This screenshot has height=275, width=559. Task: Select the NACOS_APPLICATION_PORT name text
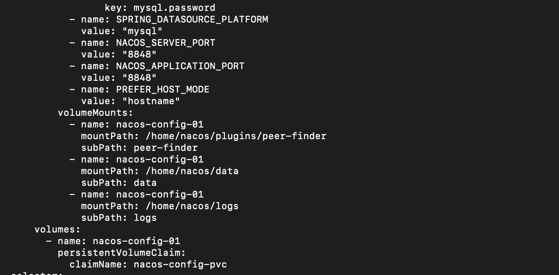pyautogui.click(x=180, y=66)
